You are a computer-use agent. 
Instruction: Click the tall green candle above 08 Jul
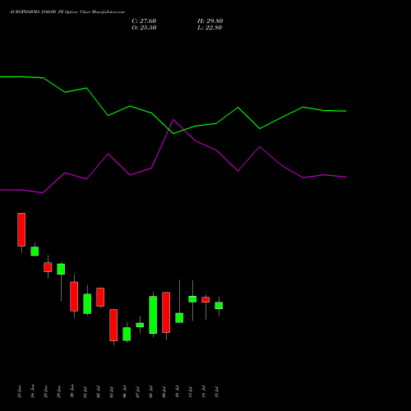[x=153, y=315]
